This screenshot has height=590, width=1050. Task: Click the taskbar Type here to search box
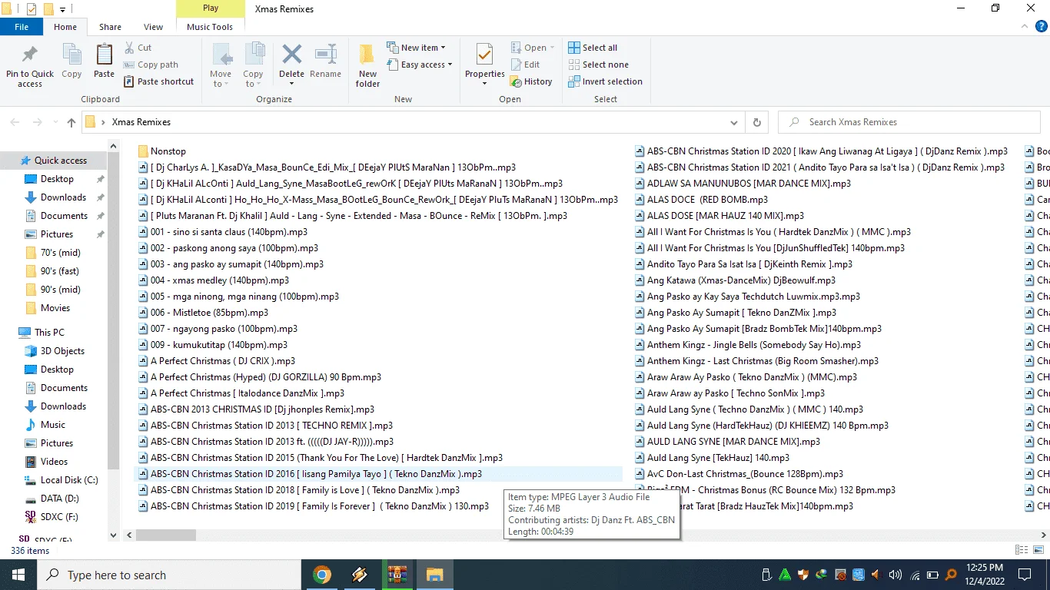(x=169, y=575)
